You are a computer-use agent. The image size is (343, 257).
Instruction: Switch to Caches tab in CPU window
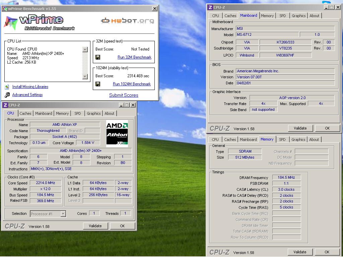pyautogui.click(x=25, y=113)
